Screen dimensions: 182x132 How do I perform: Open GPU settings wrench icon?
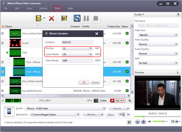point(130,101)
